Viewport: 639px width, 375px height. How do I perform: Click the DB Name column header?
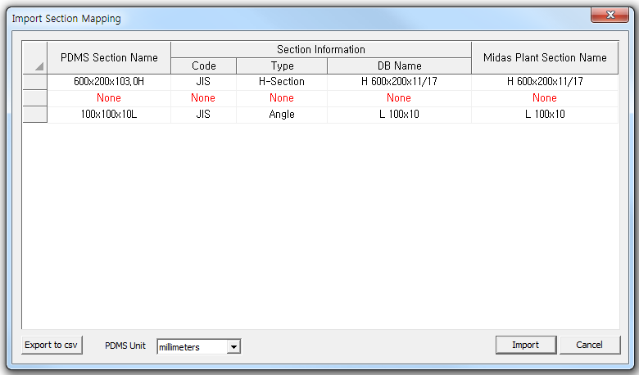399,66
